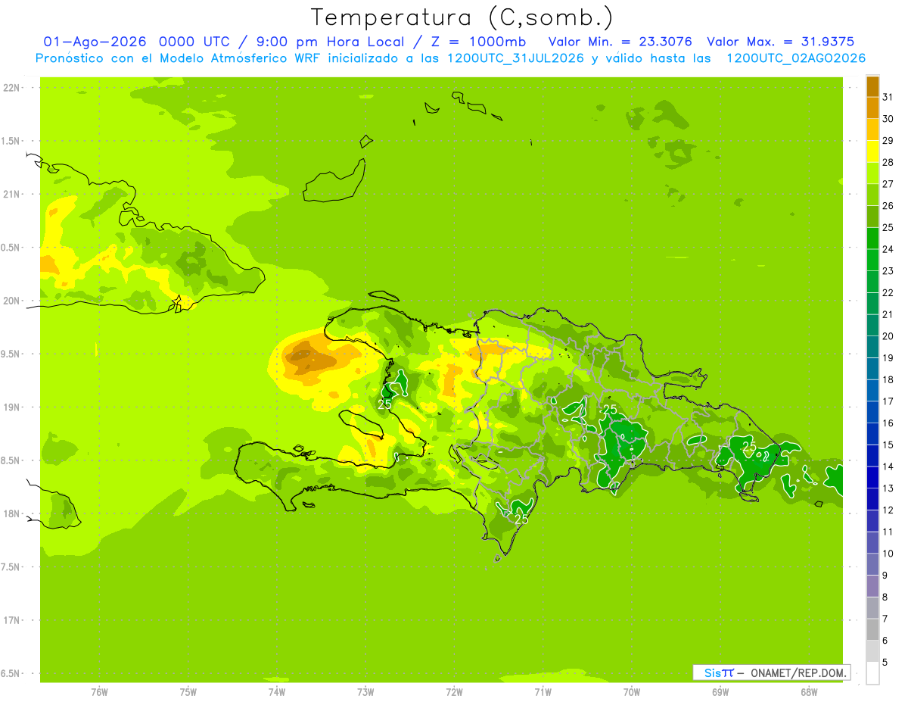The width and height of the screenshot is (908, 702).
Task: Click latitude axis label "9.5N"
Action: pos(11,354)
